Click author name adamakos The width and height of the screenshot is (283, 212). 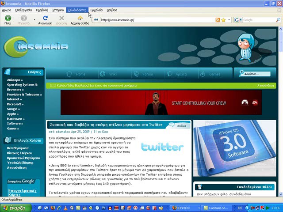tap(63, 132)
